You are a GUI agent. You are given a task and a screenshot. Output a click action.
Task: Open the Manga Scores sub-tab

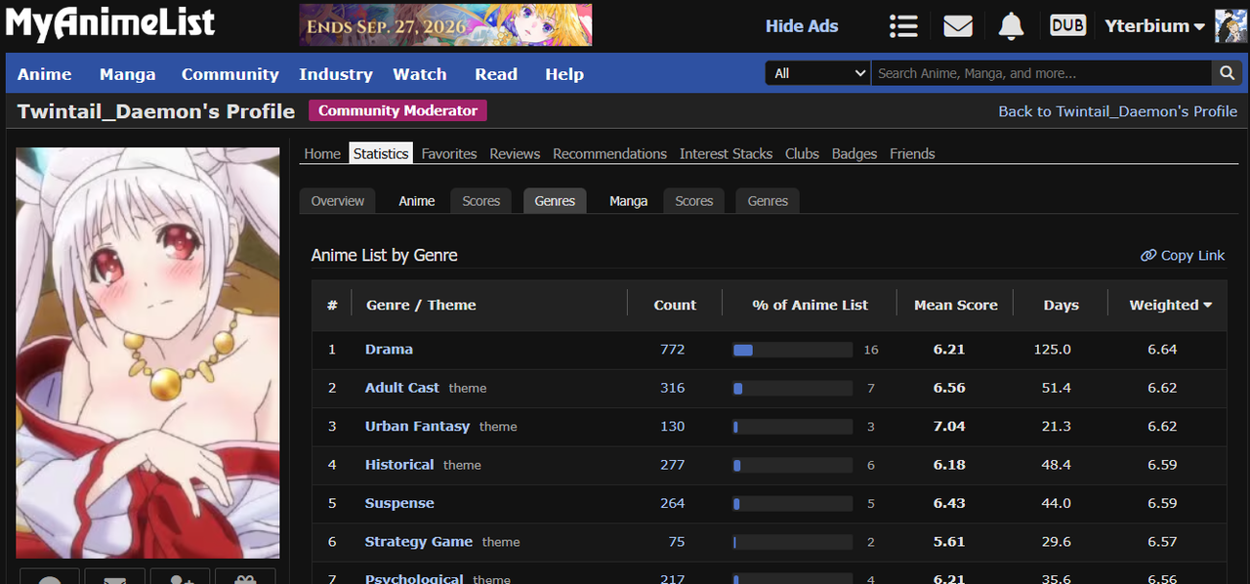pos(694,201)
